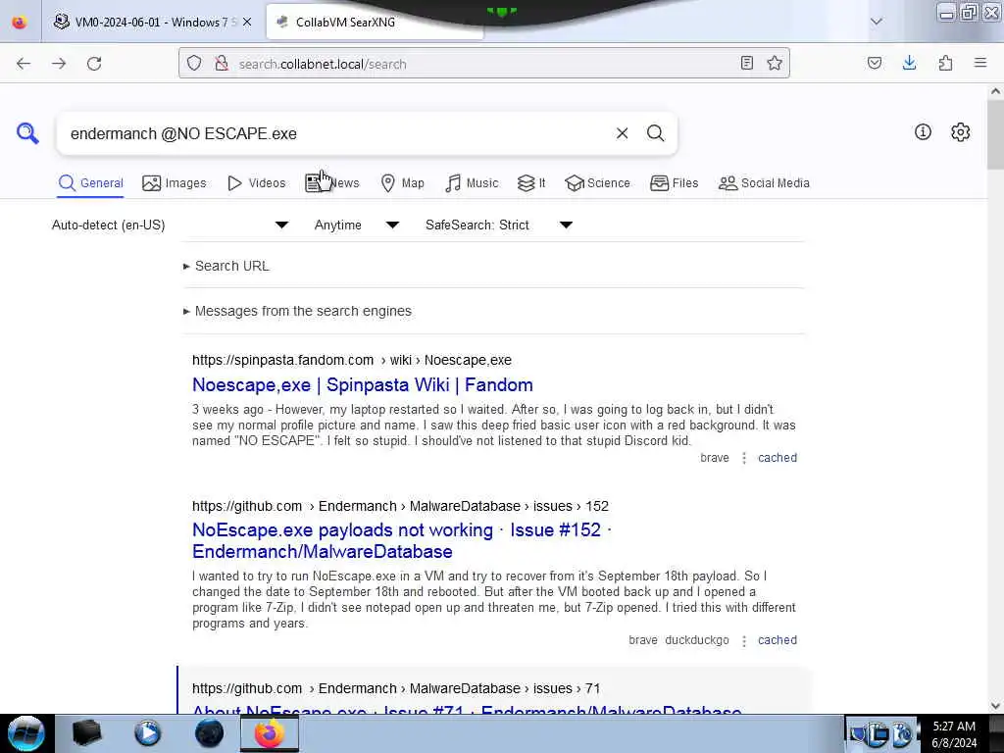Expand Messages from the search engines
The image size is (1004, 753).
297,311
